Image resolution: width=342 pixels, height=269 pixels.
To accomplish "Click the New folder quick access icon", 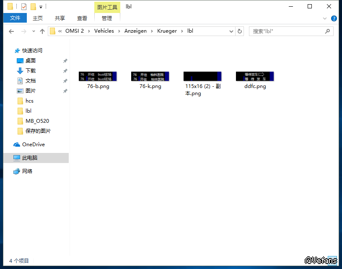I will pos(33,7).
